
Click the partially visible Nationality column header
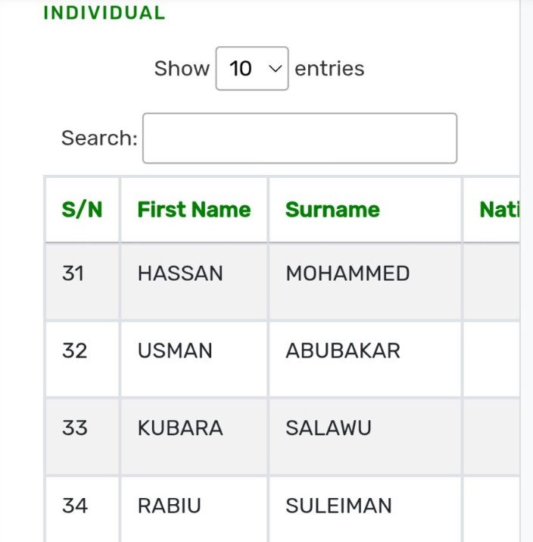click(498, 210)
